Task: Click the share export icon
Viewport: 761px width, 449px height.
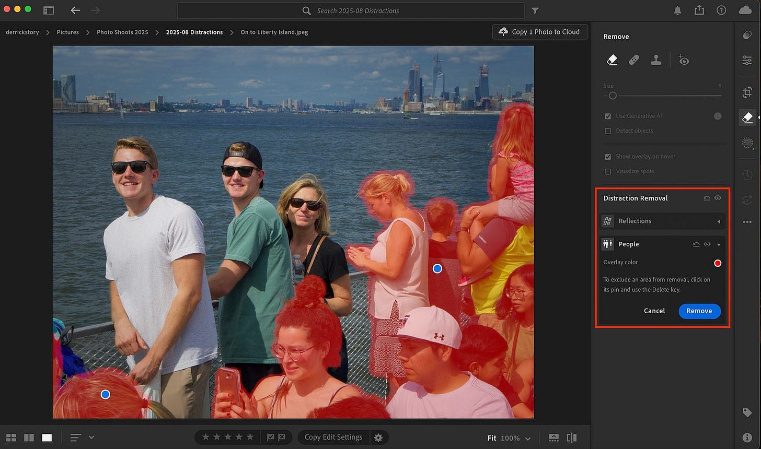Action: pos(699,10)
